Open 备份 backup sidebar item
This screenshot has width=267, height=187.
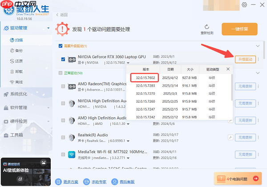[16, 51]
